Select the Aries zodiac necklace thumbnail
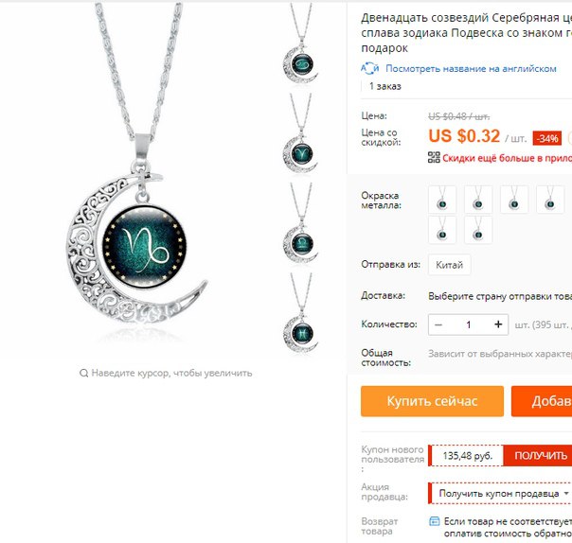The height and width of the screenshot is (543, 572). coord(301,134)
